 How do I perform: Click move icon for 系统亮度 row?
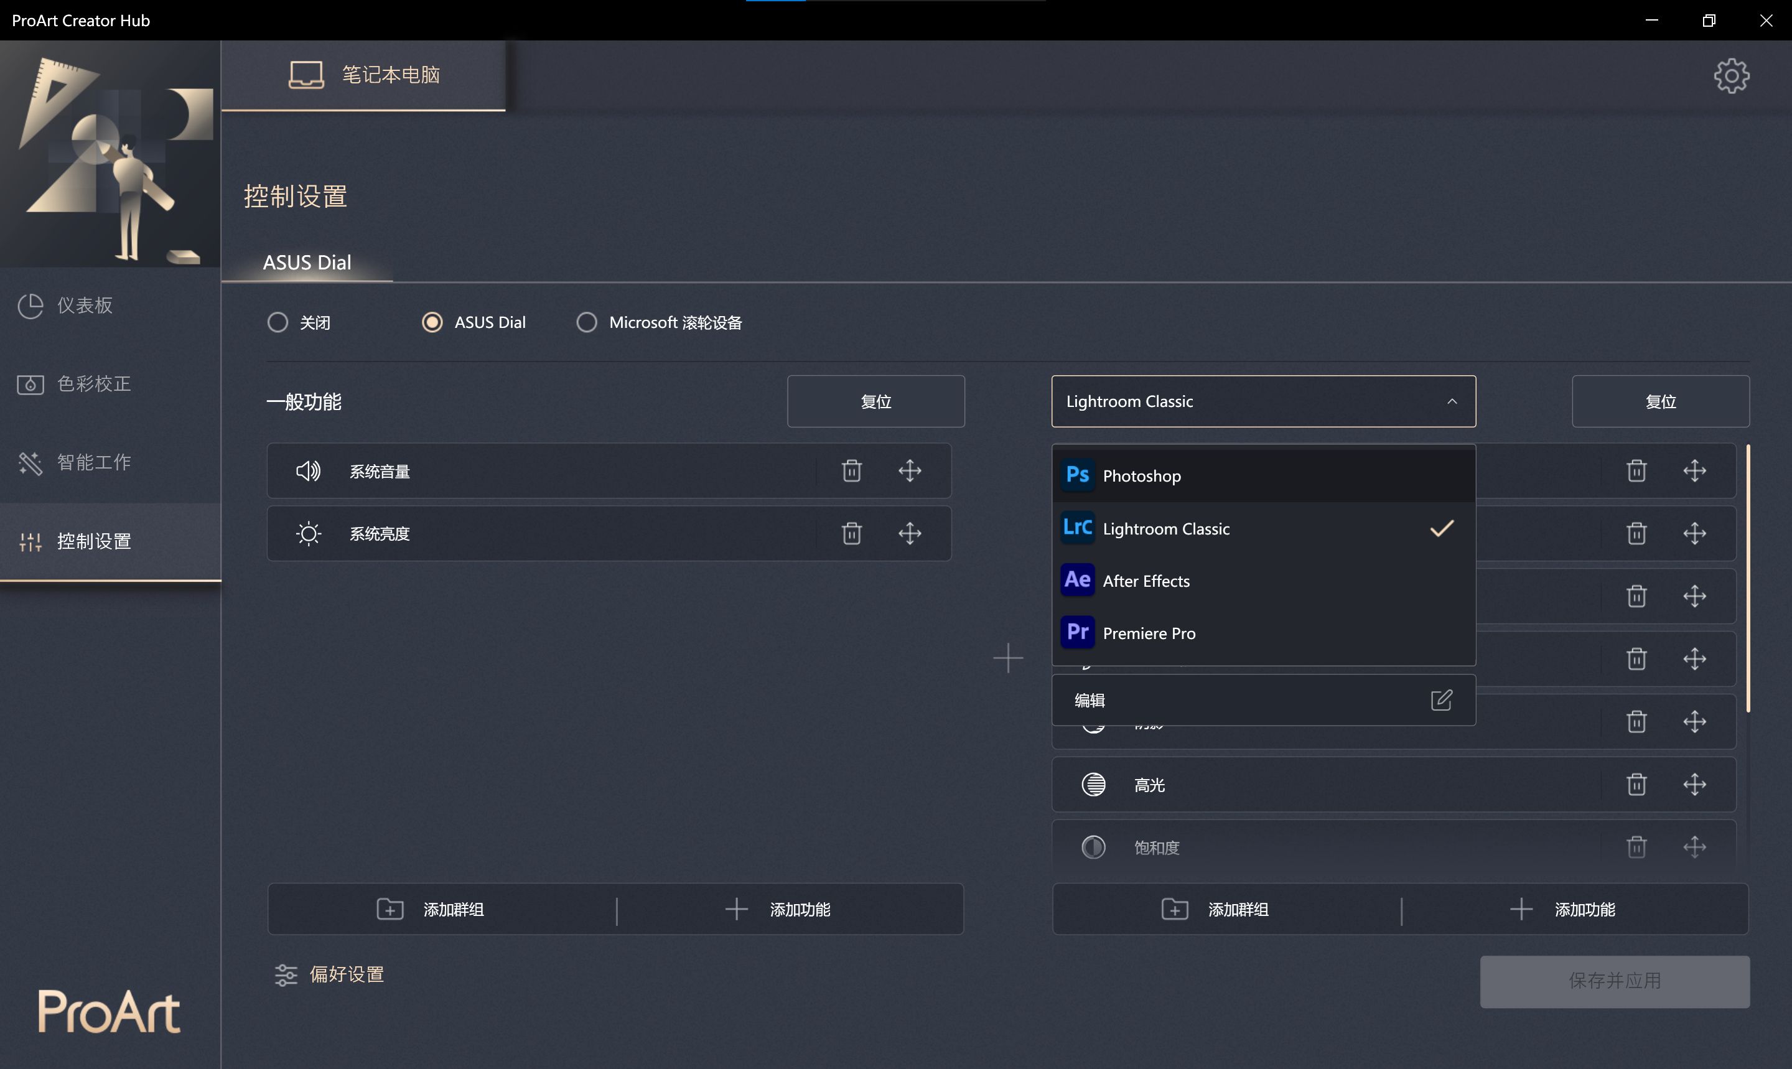910,534
